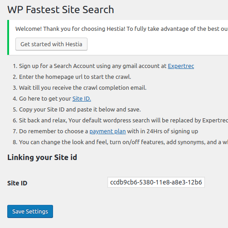Click the Site ID field label

point(17,183)
